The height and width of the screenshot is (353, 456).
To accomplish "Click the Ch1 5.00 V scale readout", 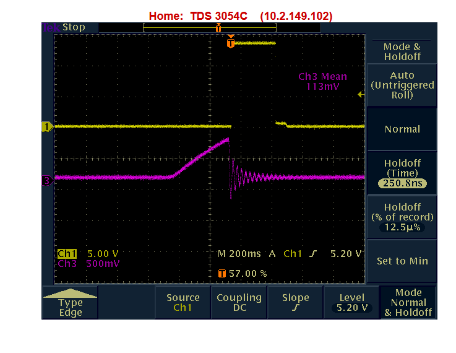I will click(x=88, y=254).
